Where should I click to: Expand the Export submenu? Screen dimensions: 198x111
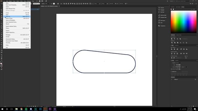tap(17, 31)
